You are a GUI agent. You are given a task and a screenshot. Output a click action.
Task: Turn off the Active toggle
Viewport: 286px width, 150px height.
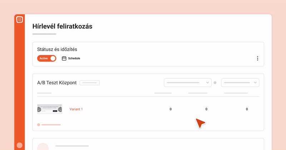tap(47, 58)
